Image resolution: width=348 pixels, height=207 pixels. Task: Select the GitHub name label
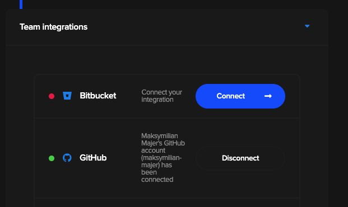[x=93, y=158]
